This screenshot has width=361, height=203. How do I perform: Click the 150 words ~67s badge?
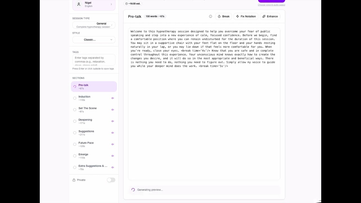[155, 16]
